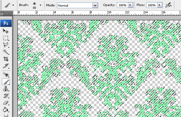Click the Flow 100% field
Screen dimensions: 181x117
152,5
